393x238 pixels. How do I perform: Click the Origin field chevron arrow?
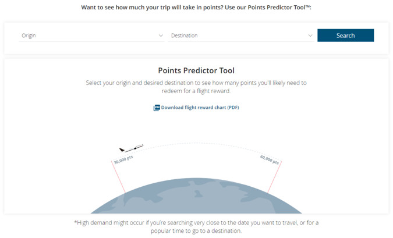161,35
